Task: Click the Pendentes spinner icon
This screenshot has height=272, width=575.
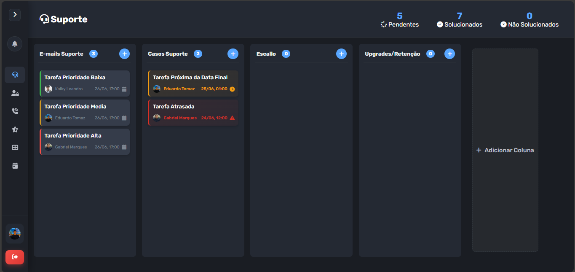Action: point(384,24)
